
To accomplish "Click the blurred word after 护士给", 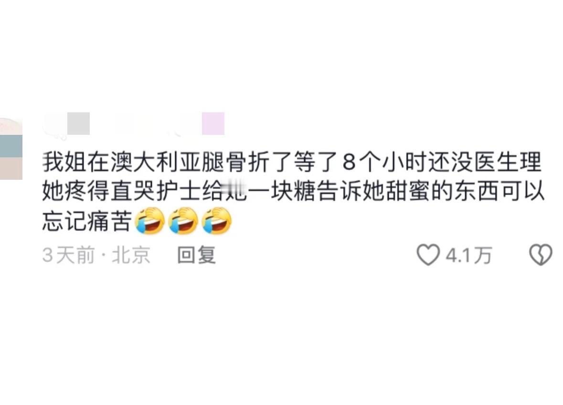I will click(235, 191).
